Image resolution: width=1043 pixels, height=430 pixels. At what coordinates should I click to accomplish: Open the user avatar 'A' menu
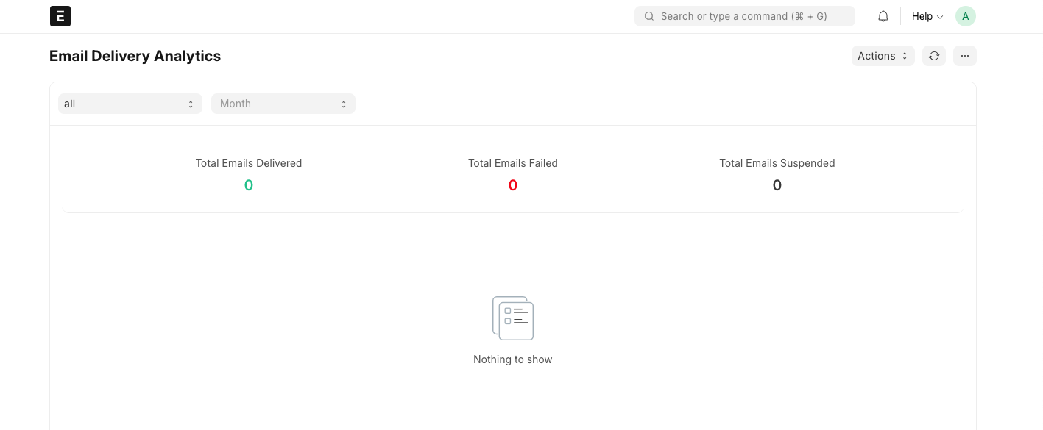coord(965,16)
